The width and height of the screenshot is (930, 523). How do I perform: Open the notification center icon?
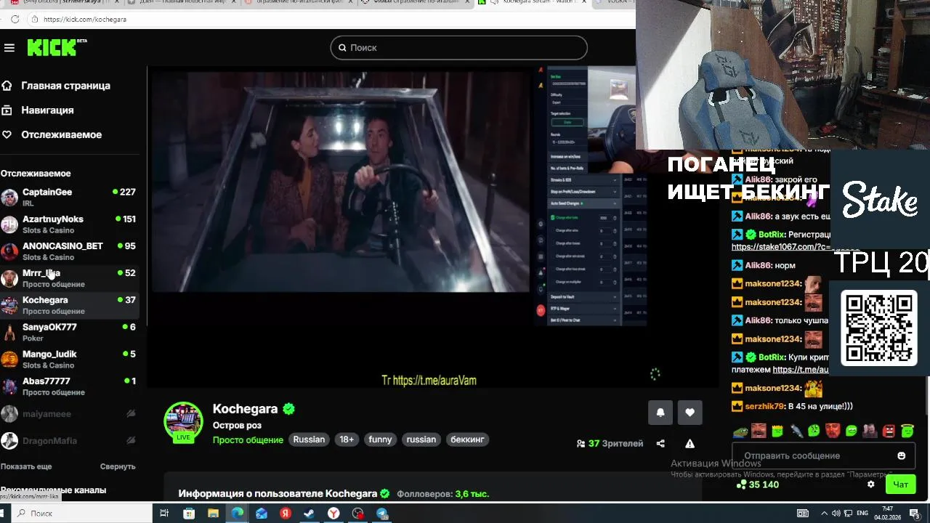point(914,513)
